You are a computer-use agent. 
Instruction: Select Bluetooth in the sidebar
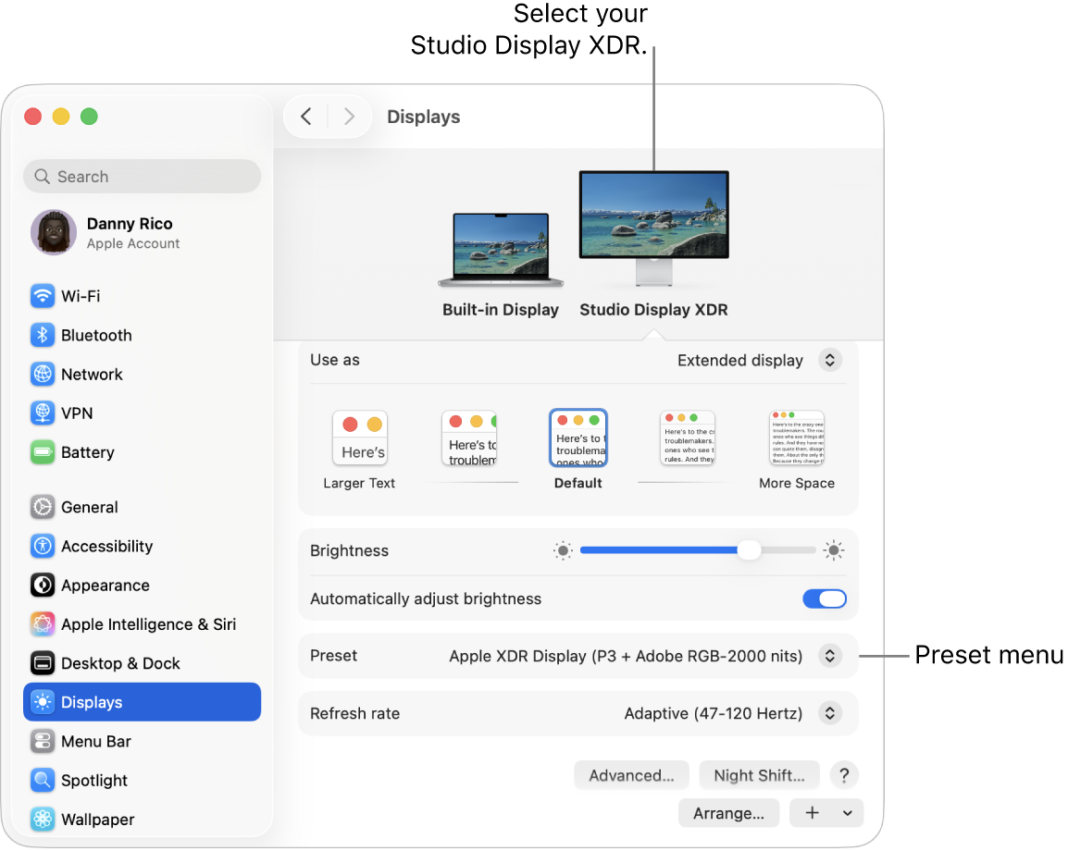tap(96, 335)
